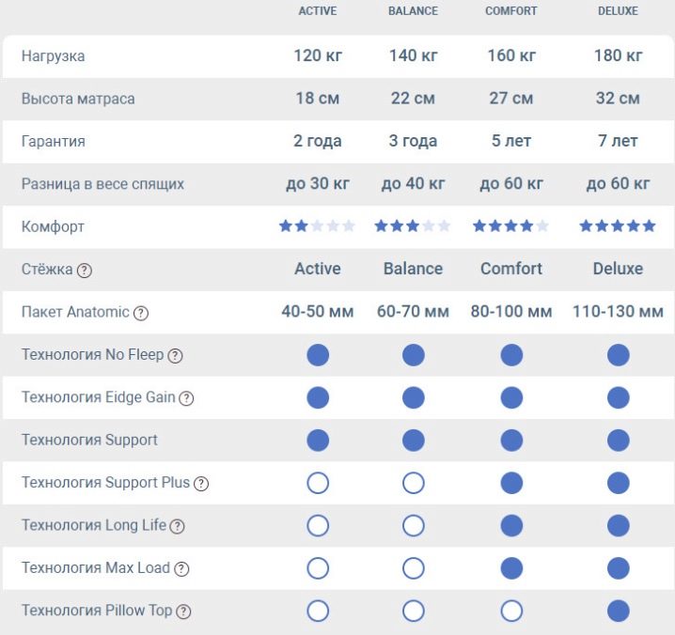
Task: Click the 7 лет warranty cell
Action: [x=618, y=141]
